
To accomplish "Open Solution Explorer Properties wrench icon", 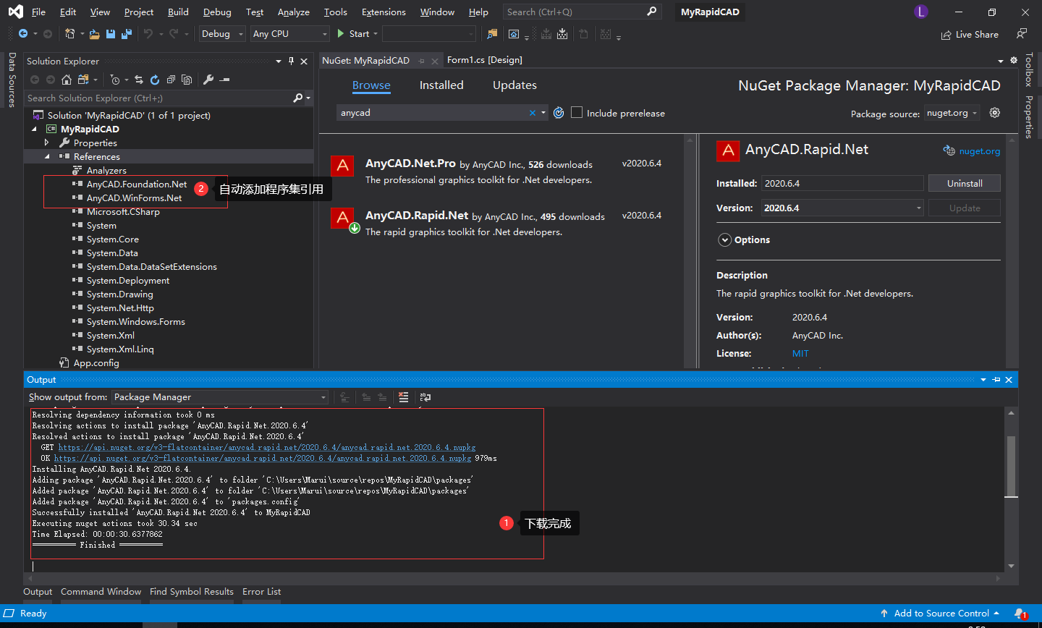I will pos(208,80).
